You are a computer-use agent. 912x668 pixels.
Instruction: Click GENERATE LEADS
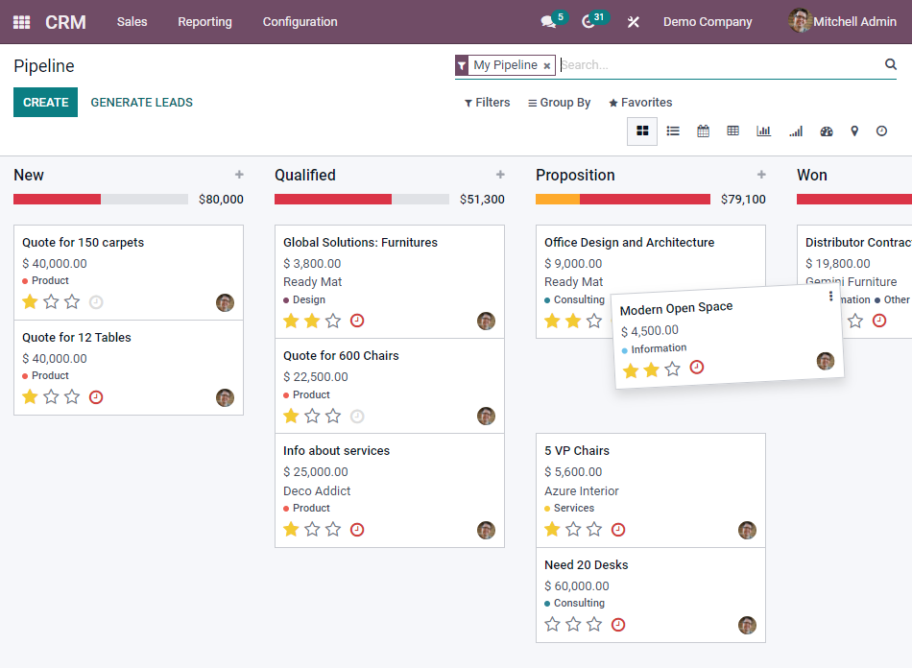click(x=142, y=103)
